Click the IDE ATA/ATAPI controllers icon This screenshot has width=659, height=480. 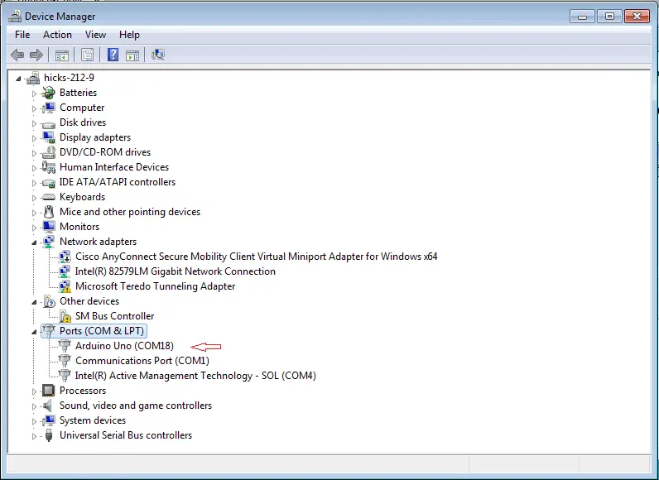(x=49, y=183)
